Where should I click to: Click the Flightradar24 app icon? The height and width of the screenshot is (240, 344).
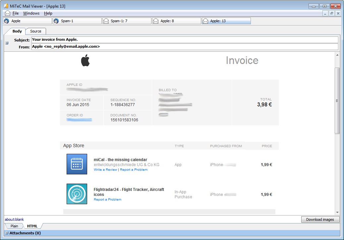pyautogui.click(x=77, y=194)
